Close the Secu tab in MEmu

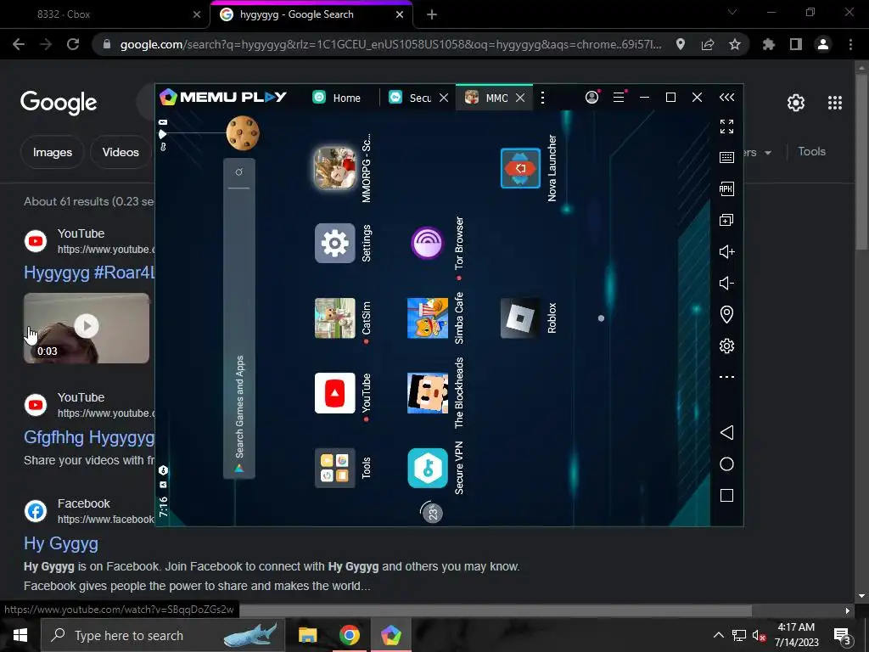tap(444, 98)
